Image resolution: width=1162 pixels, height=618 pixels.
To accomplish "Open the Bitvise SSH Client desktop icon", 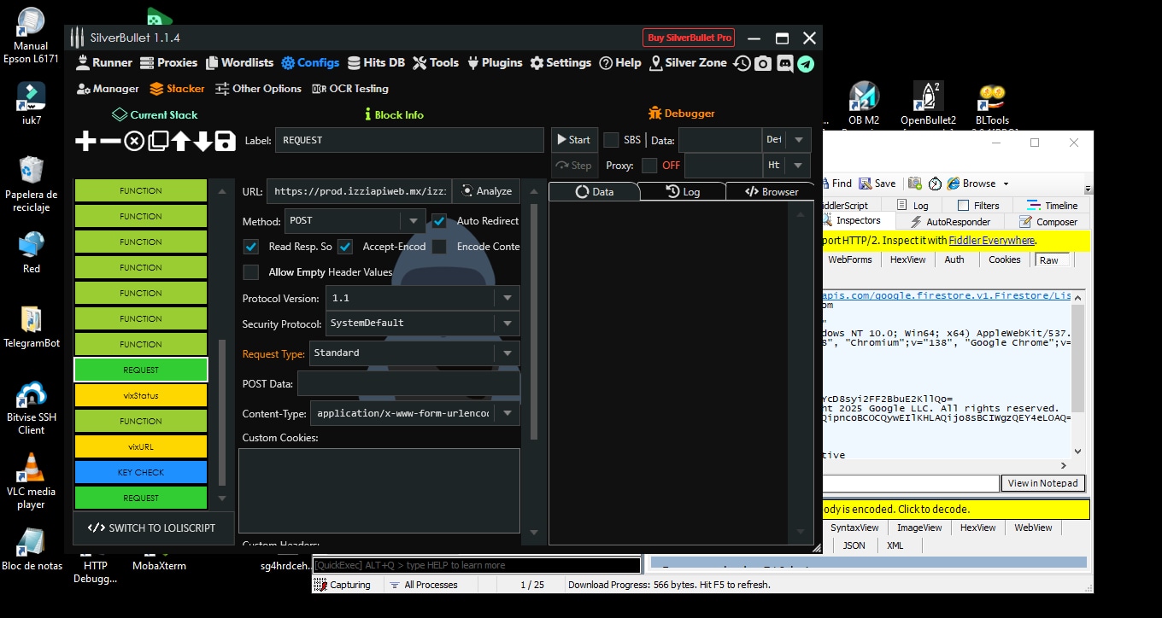I will [31, 409].
